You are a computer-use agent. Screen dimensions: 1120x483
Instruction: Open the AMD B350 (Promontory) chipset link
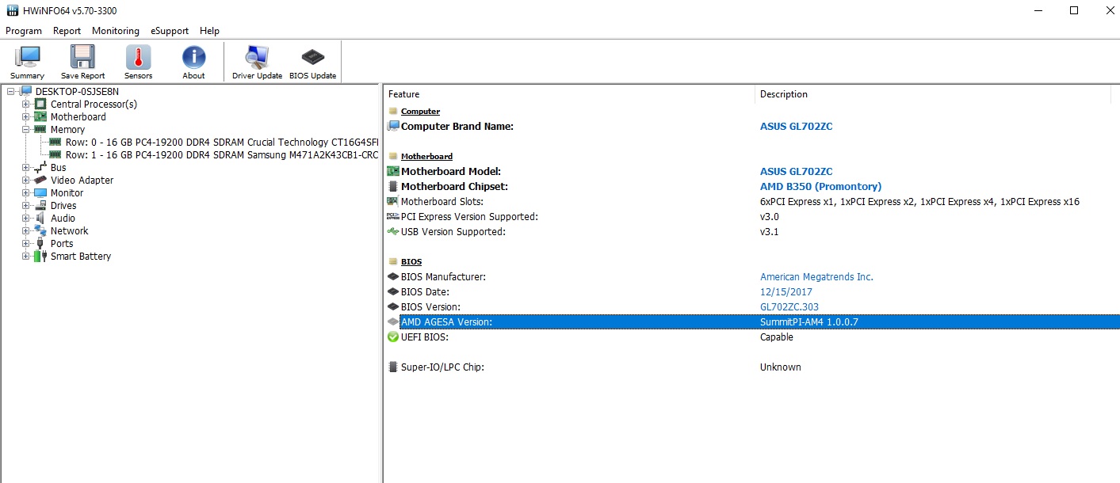(x=820, y=187)
